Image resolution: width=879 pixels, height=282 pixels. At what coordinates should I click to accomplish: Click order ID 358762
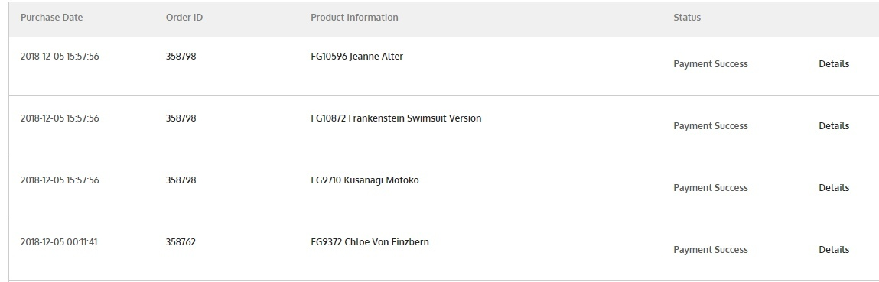click(x=181, y=242)
